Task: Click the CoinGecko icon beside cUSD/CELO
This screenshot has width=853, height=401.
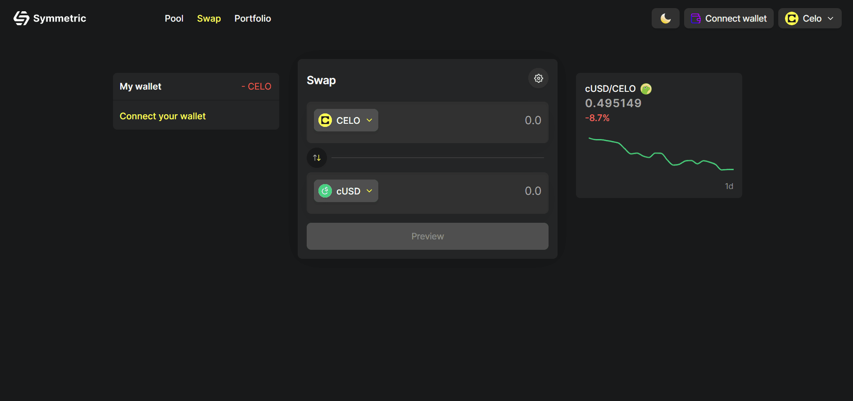Action: coord(646,89)
